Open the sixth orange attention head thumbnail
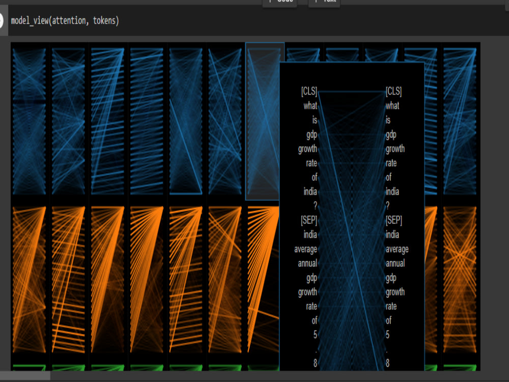509x382 pixels. [x=225, y=279]
